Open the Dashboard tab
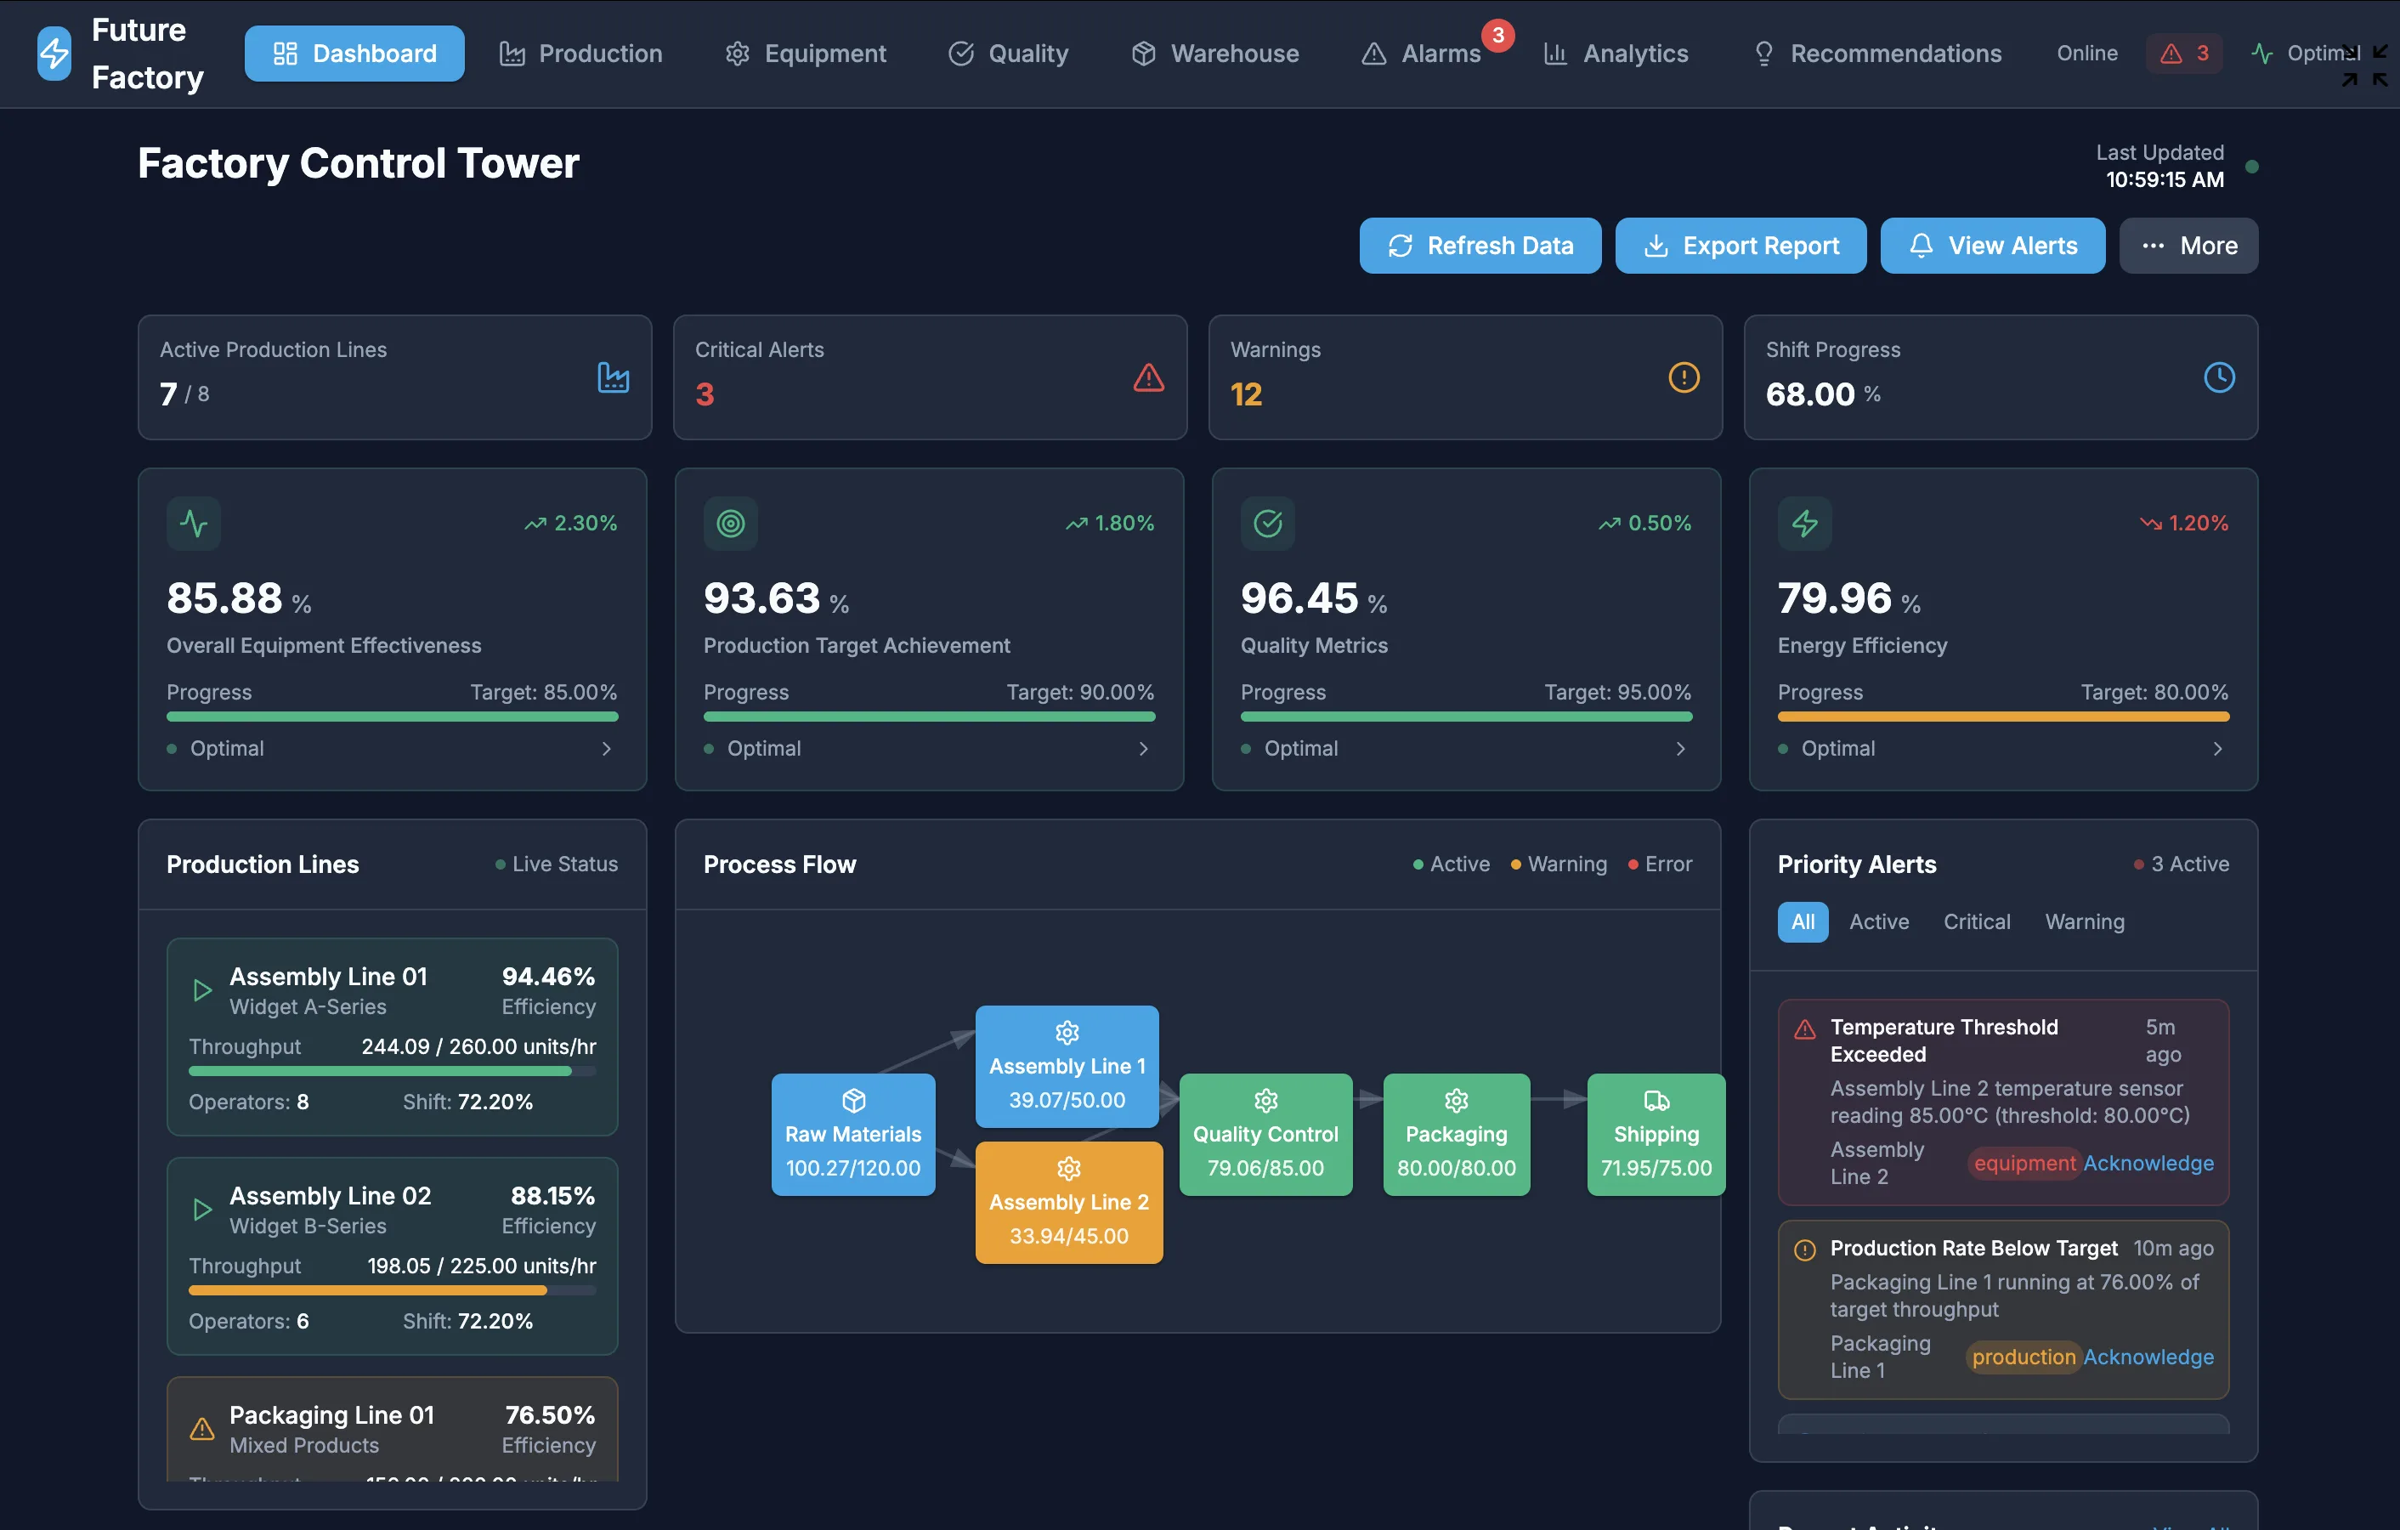The height and width of the screenshot is (1530, 2400). point(355,54)
